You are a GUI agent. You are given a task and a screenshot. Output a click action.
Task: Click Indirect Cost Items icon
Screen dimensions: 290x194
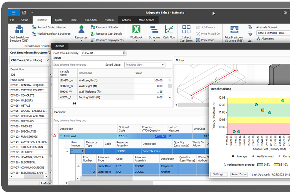pos(186,30)
